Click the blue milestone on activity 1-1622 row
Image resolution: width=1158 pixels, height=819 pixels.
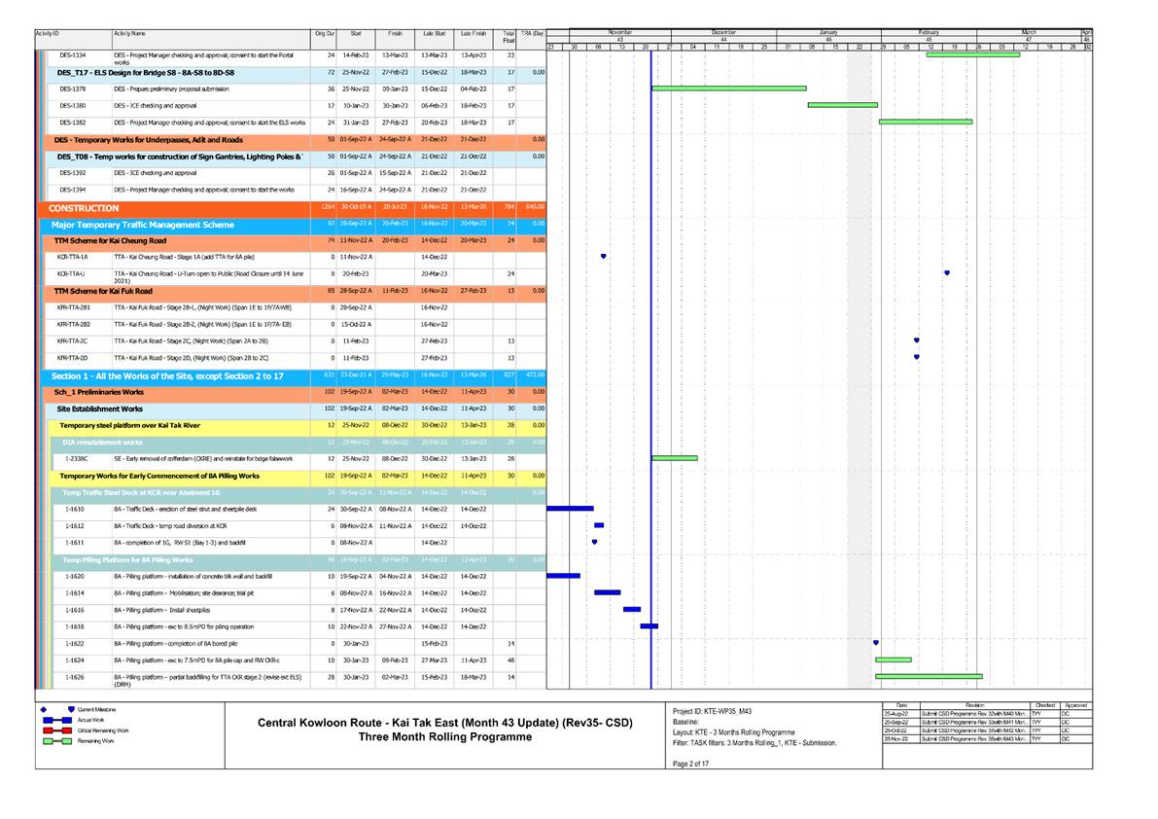(876, 641)
